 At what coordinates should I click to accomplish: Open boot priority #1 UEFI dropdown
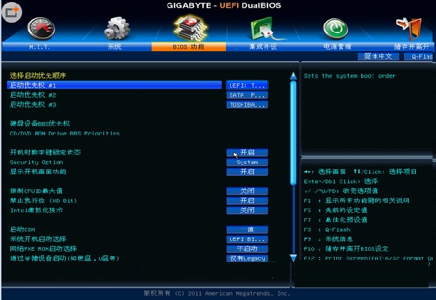click(247, 85)
